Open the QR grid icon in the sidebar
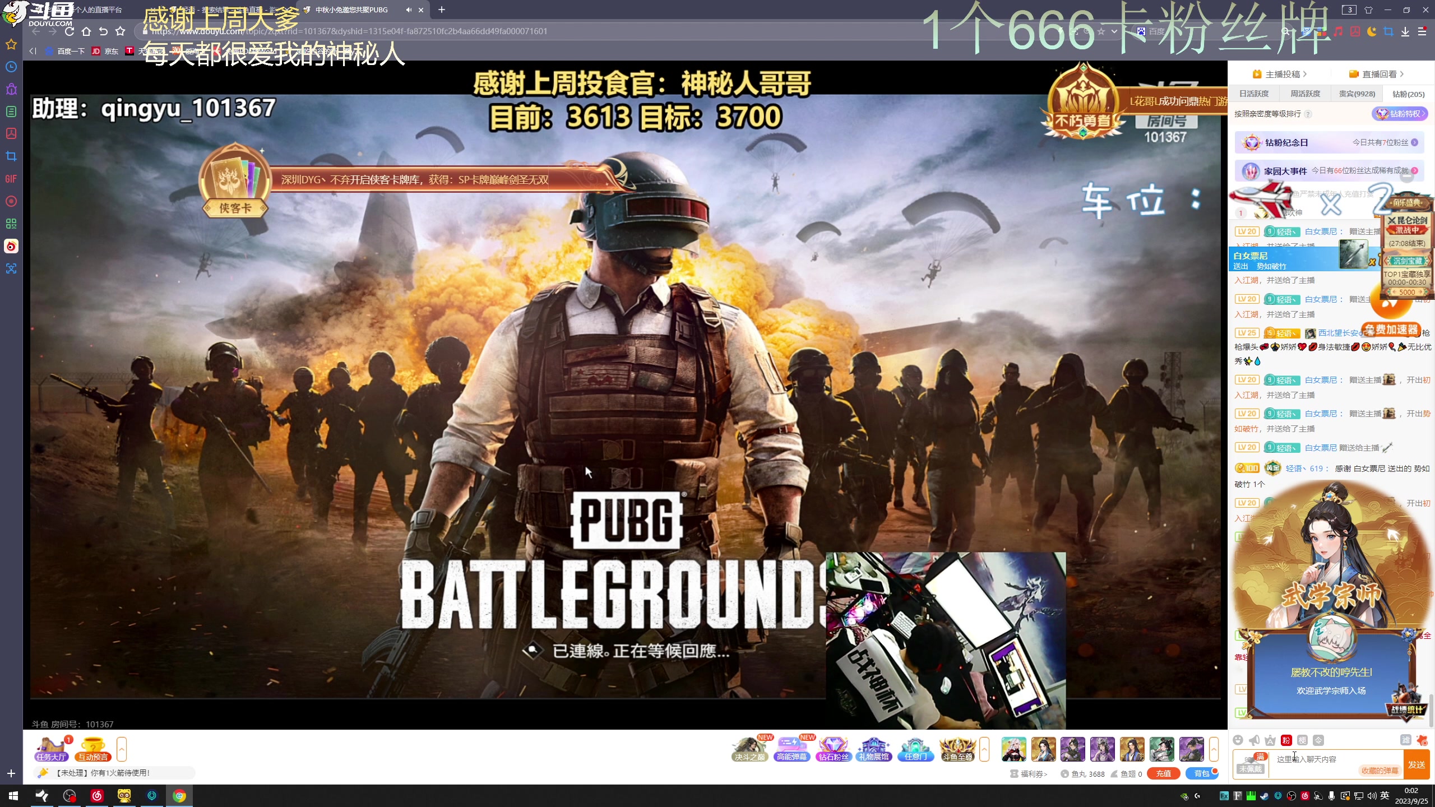Screen dimensions: 1435x807 coord(11,224)
